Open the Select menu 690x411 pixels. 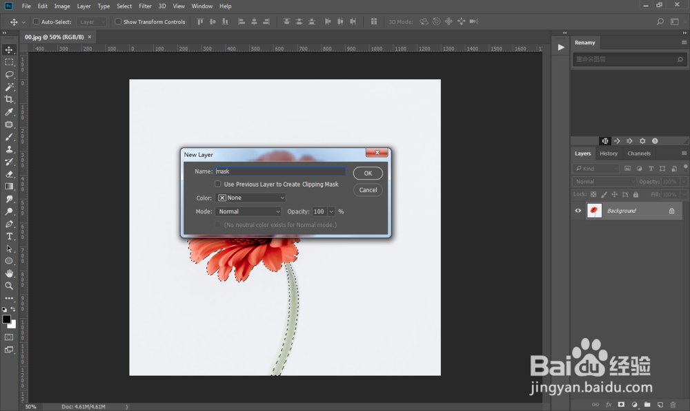tap(124, 6)
